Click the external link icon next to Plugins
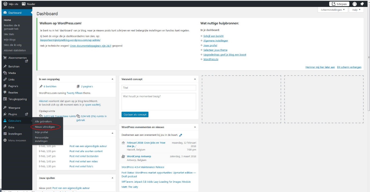Screen dimensions: 370x192 point(27,114)
